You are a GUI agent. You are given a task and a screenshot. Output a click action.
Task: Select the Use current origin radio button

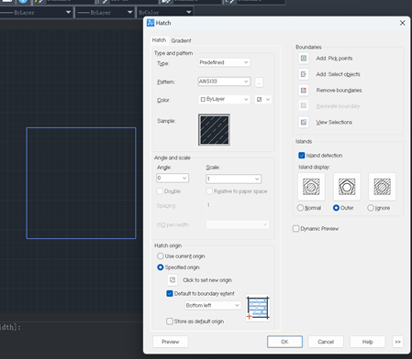tap(161, 256)
